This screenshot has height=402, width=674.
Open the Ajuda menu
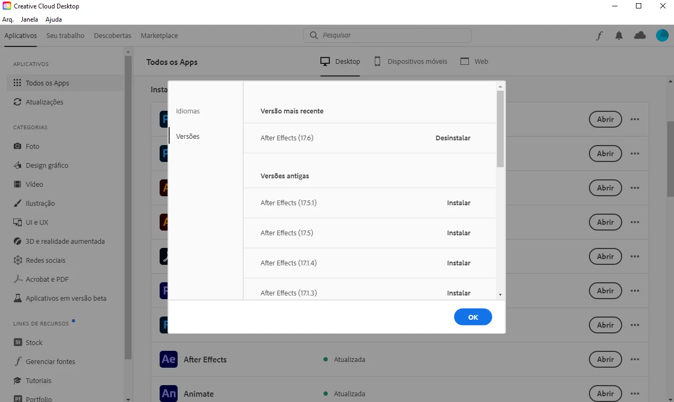[53, 20]
